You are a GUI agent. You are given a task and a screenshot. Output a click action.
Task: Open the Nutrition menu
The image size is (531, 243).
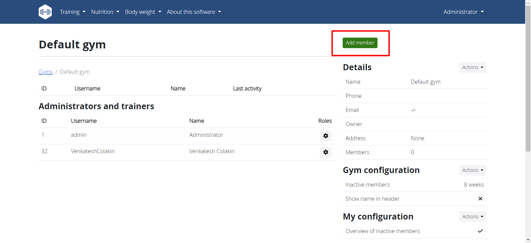pos(105,12)
